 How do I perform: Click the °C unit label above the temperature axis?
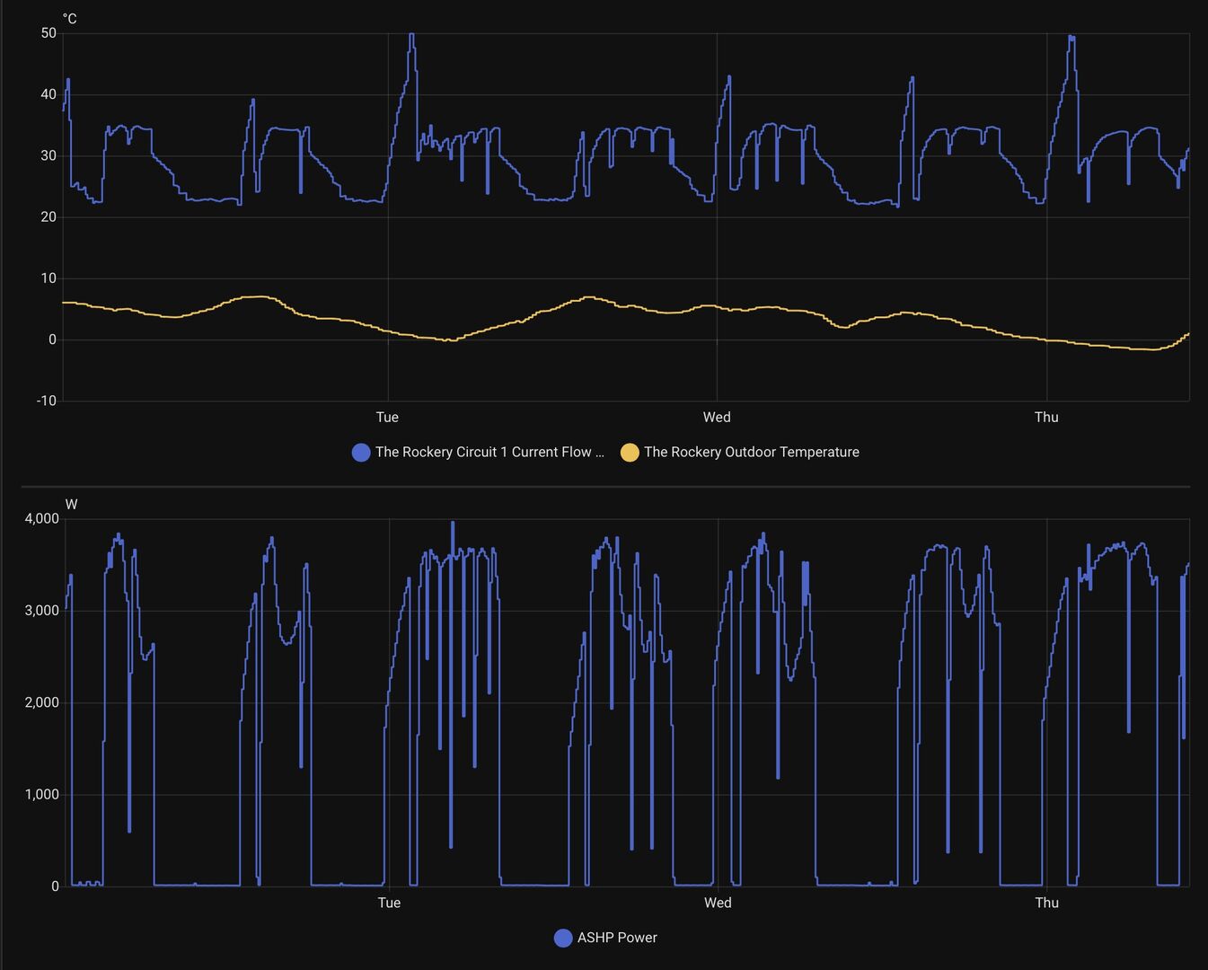pos(69,19)
